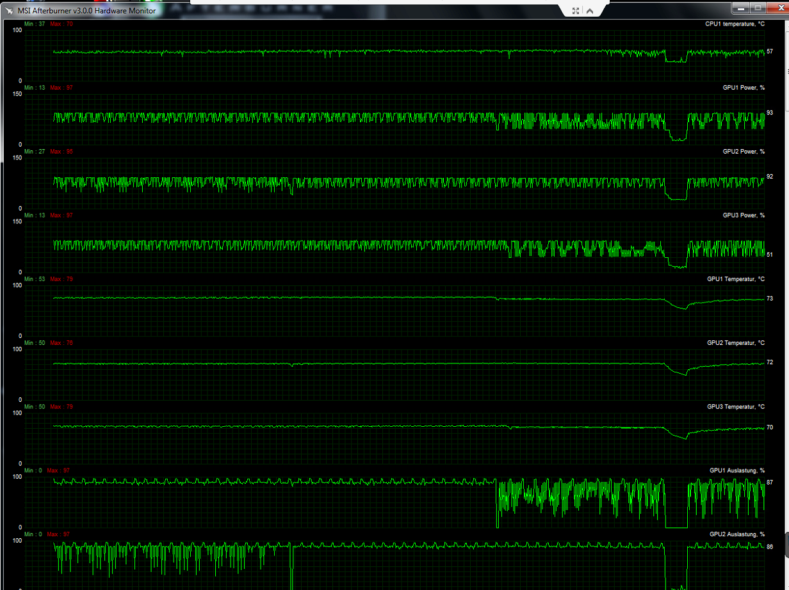789x590 pixels.
Task: Select the GPU1 Power graph
Action: [x=395, y=119]
